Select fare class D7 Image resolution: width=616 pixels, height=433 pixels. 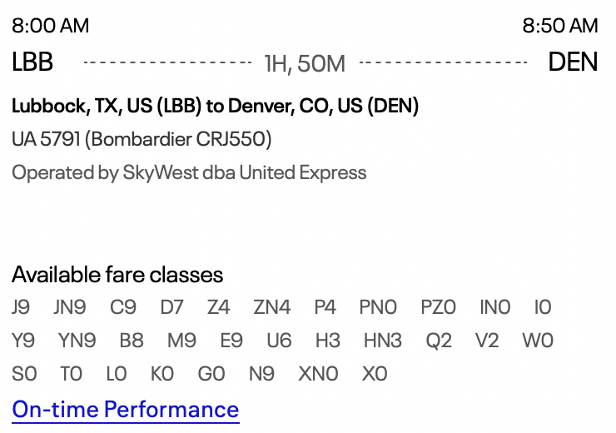[171, 307]
